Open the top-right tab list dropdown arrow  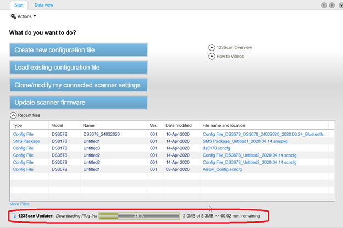pyautogui.click(x=340, y=5)
